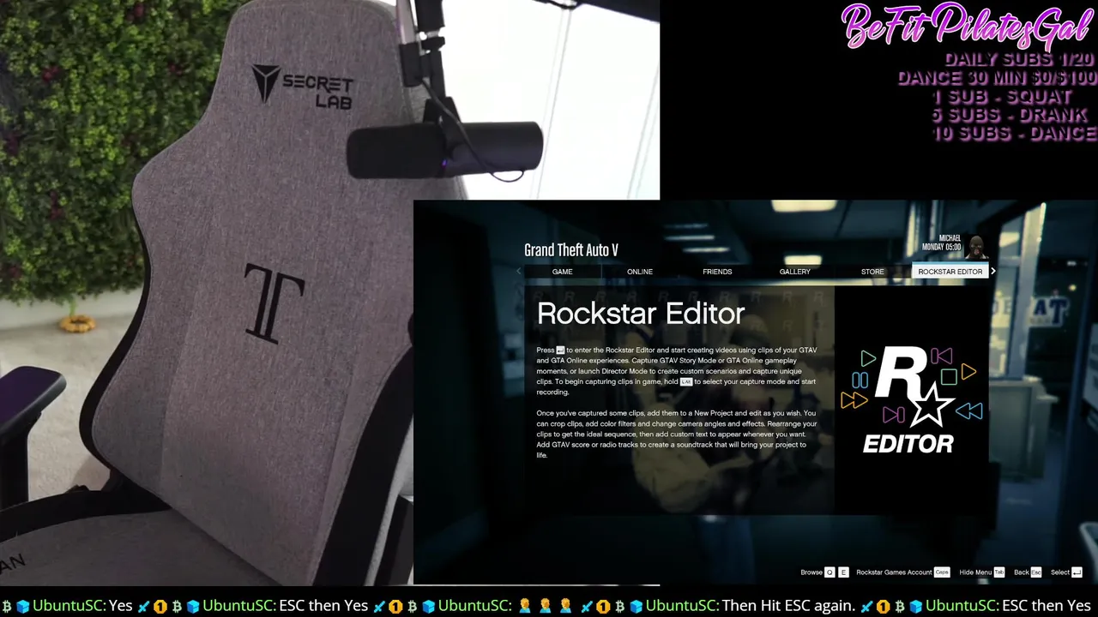Viewport: 1098px width, 617px height.
Task: Click the Hide Menu label
Action: [975, 572]
